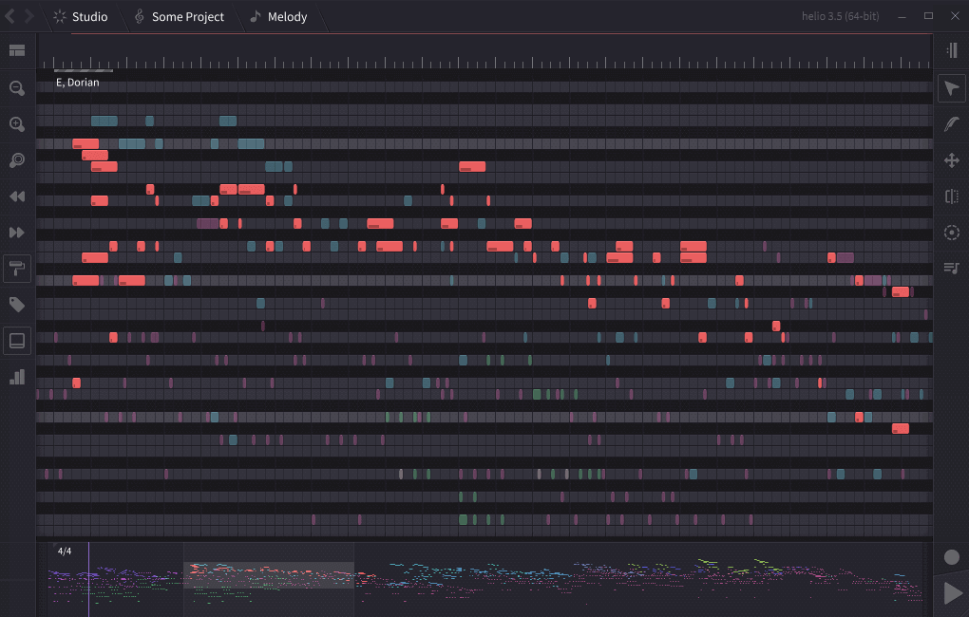
Task: Change the 4/4 time signature marker
Action: (64, 550)
